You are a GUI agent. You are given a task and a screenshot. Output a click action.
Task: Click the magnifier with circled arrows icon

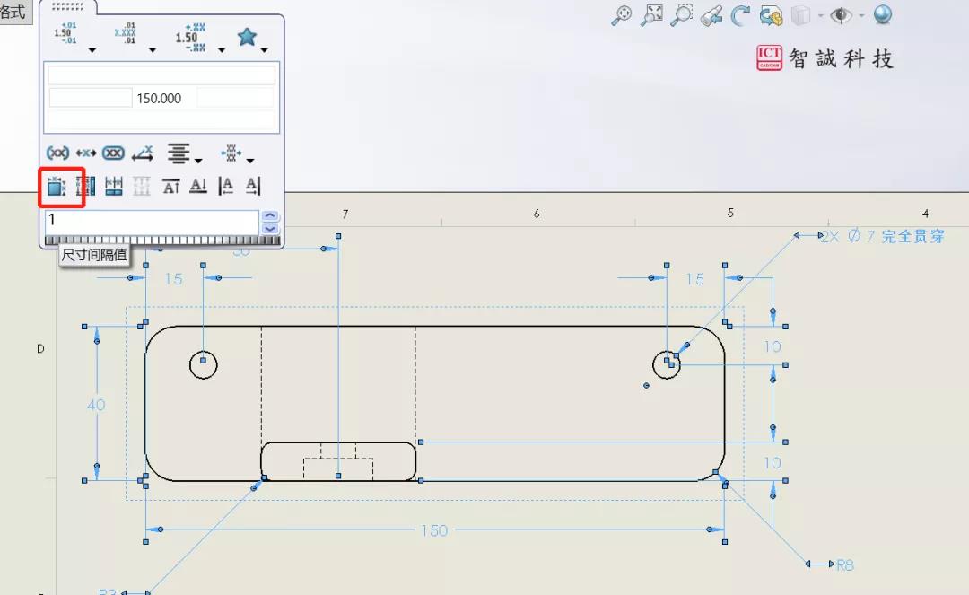point(622,15)
